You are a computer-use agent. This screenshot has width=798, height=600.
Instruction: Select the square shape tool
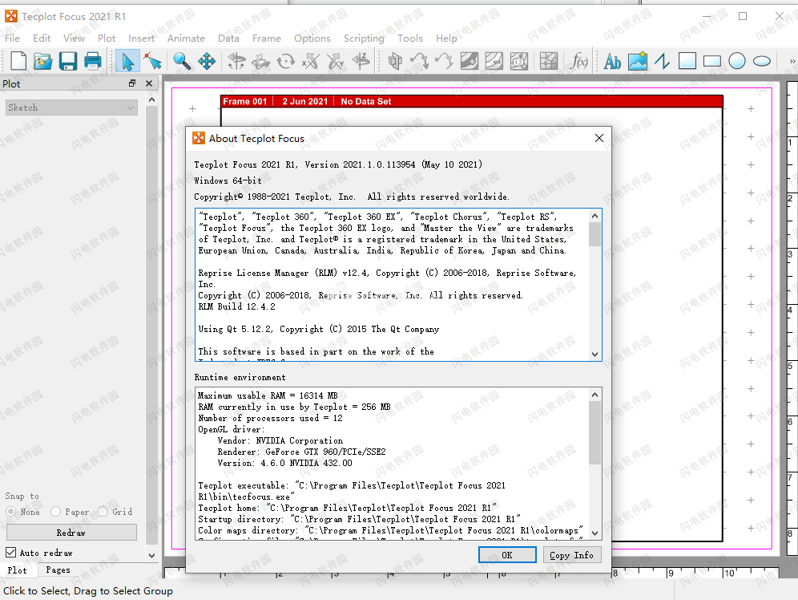[687, 61]
